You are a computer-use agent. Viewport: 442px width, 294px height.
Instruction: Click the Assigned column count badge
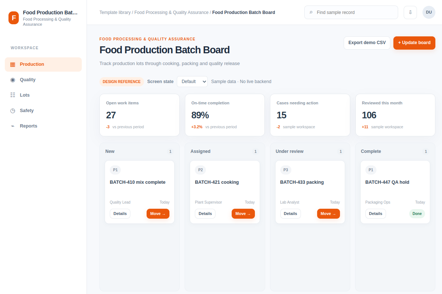point(255,151)
